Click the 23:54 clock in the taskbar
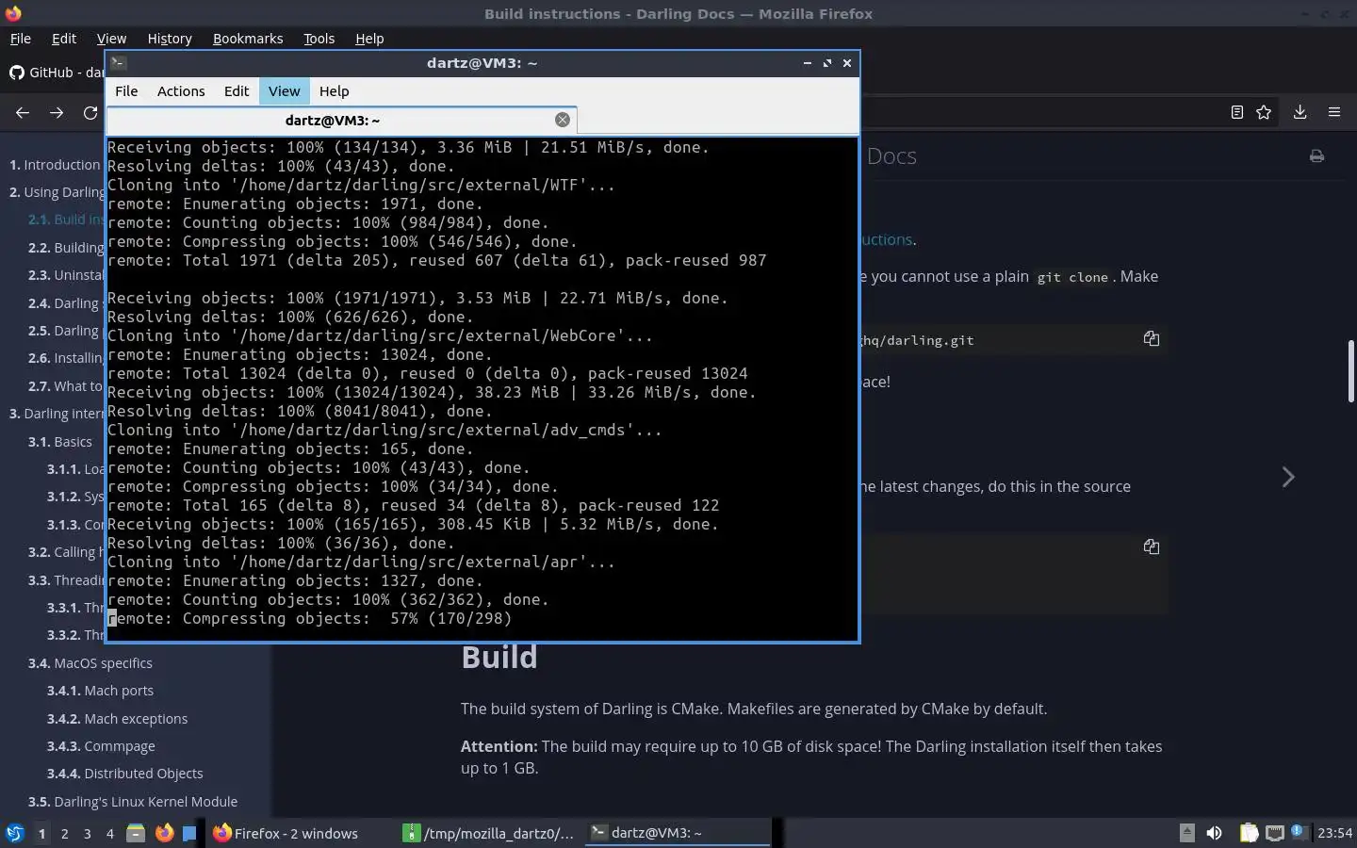 (x=1334, y=833)
